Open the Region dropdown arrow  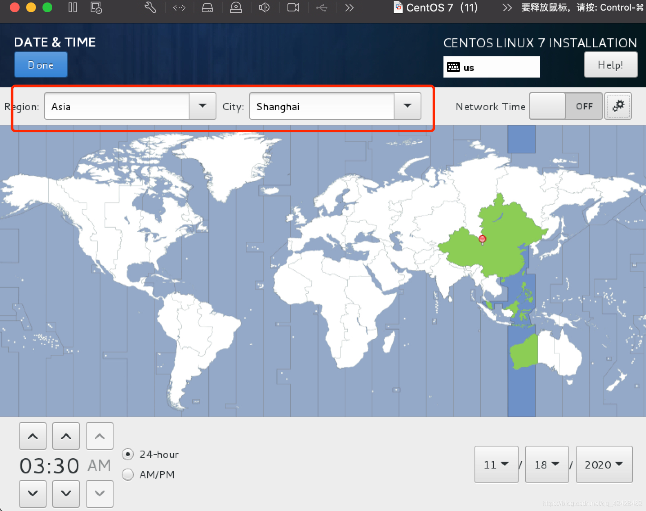click(x=203, y=106)
